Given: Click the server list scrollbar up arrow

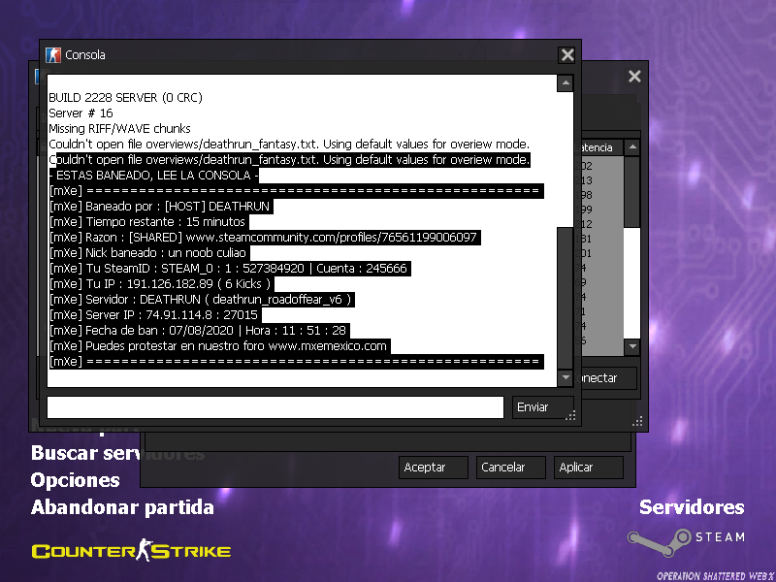Looking at the screenshot, I should coord(632,147).
